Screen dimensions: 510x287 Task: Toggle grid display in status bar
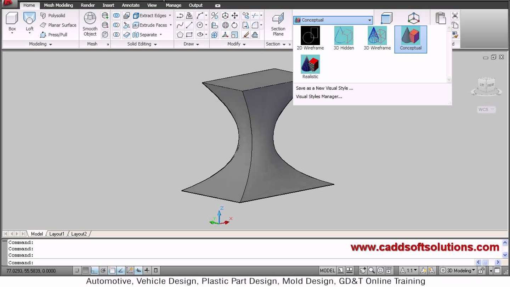(x=85, y=271)
